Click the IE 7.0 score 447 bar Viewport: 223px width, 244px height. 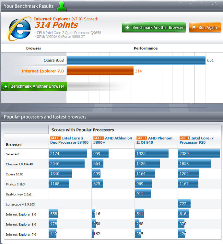tap(53, 234)
